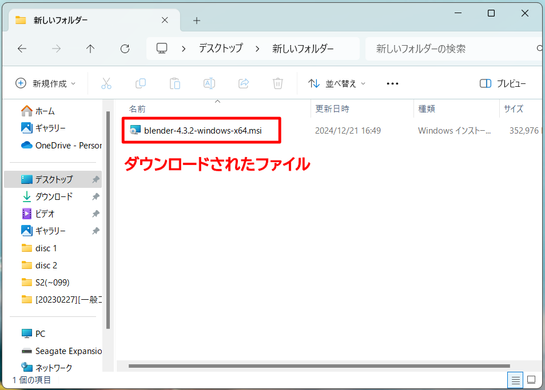The width and height of the screenshot is (545, 390).
Task: Go up one folder level
Action: pos(90,49)
